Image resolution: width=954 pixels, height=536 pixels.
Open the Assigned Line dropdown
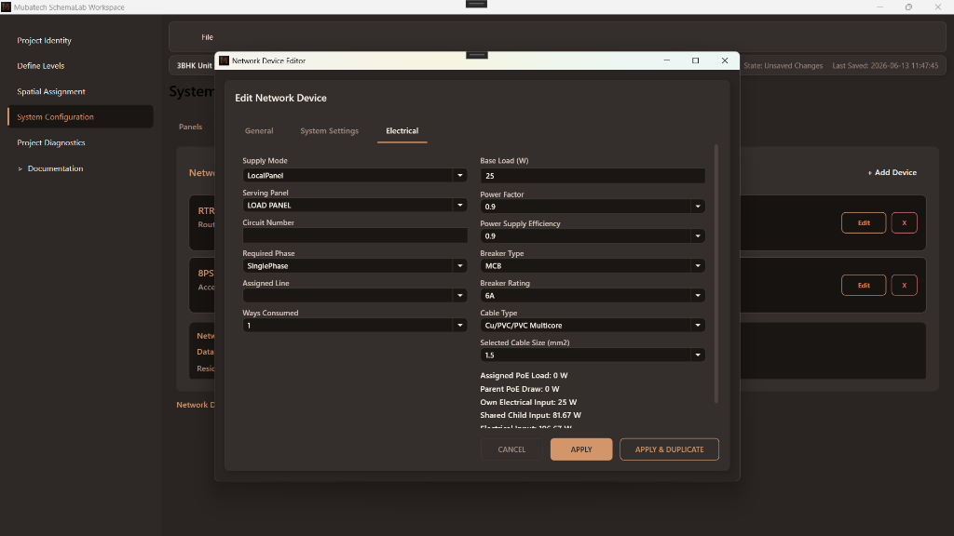355,295
